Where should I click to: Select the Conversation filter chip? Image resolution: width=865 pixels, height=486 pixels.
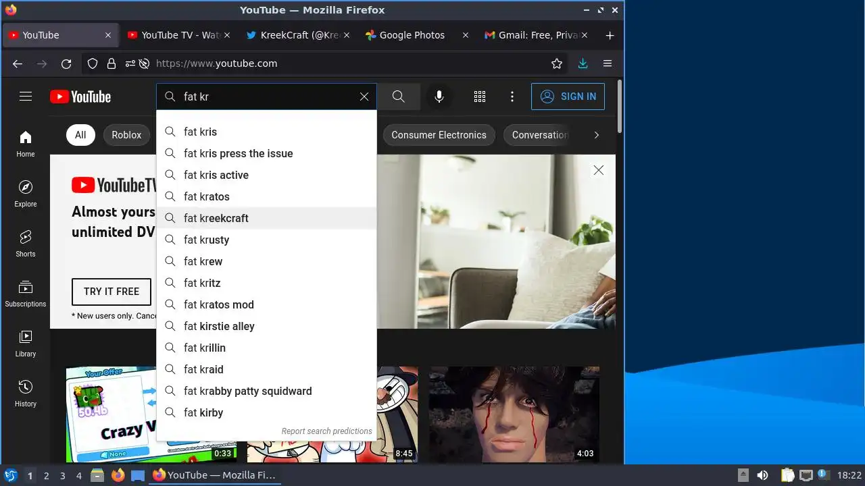pyautogui.click(x=540, y=135)
